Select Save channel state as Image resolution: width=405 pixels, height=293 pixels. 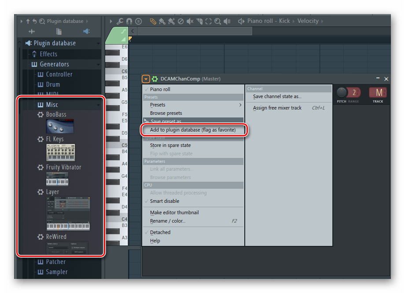click(277, 97)
